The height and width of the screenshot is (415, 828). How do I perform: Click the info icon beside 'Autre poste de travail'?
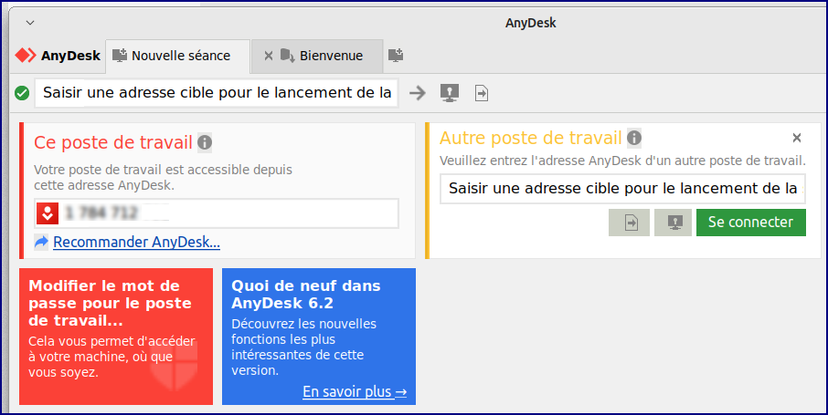click(634, 139)
